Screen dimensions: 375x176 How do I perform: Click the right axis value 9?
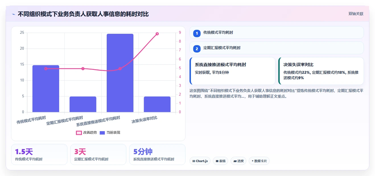point(180,33)
